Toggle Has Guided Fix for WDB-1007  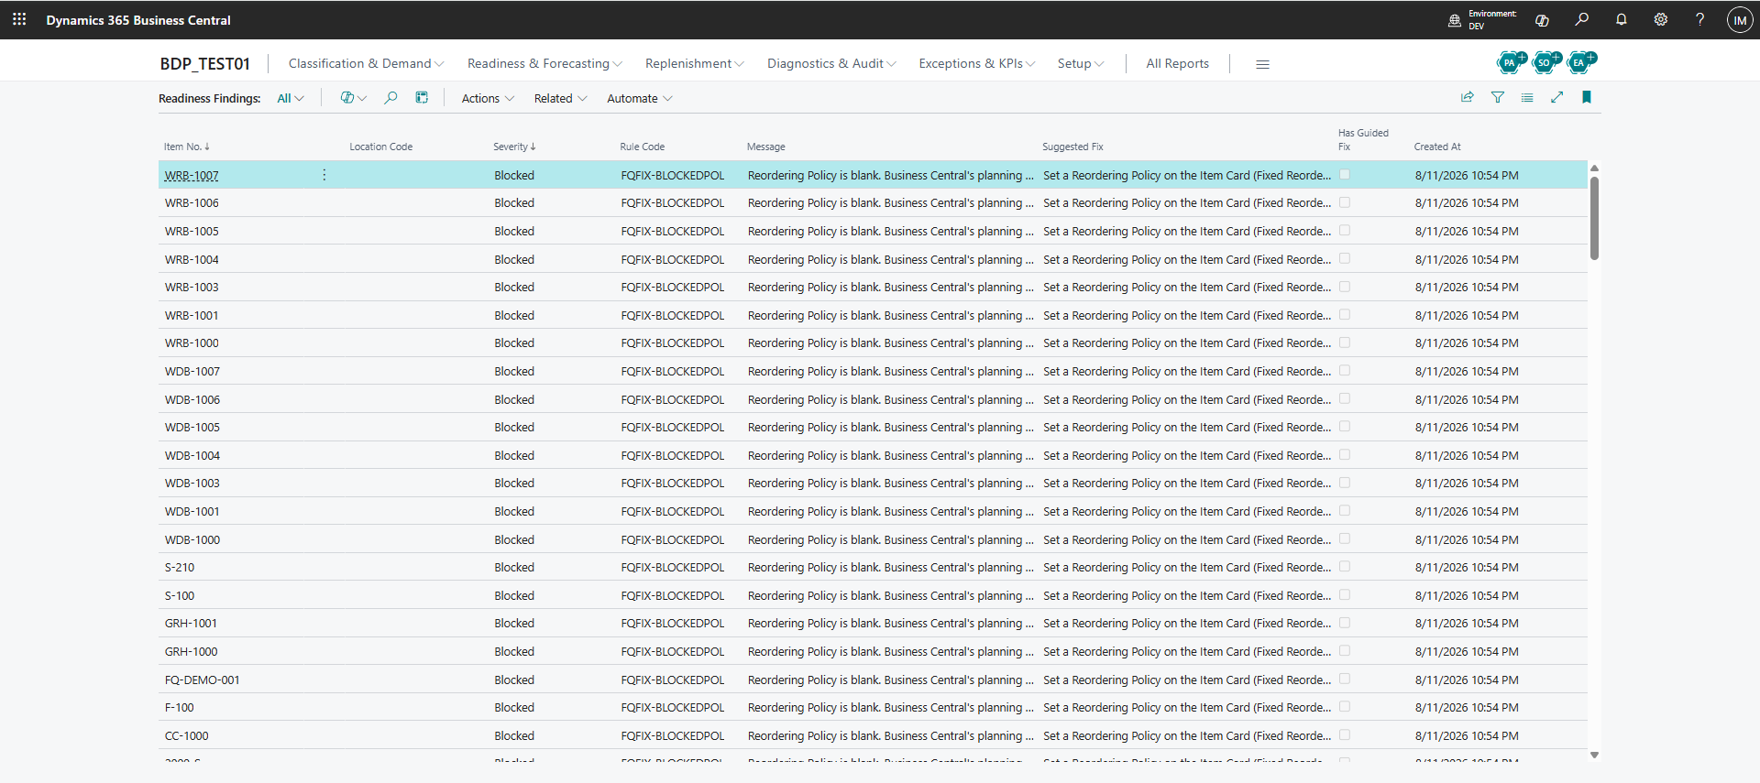(x=1345, y=370)
